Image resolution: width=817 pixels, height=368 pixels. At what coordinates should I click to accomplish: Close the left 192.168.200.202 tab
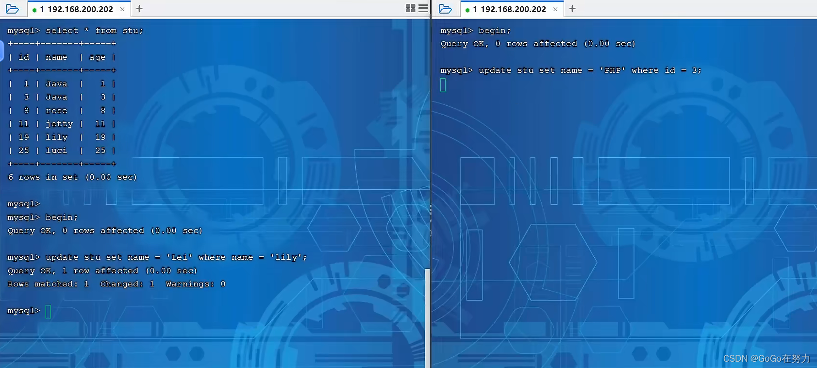coord(122,9)
